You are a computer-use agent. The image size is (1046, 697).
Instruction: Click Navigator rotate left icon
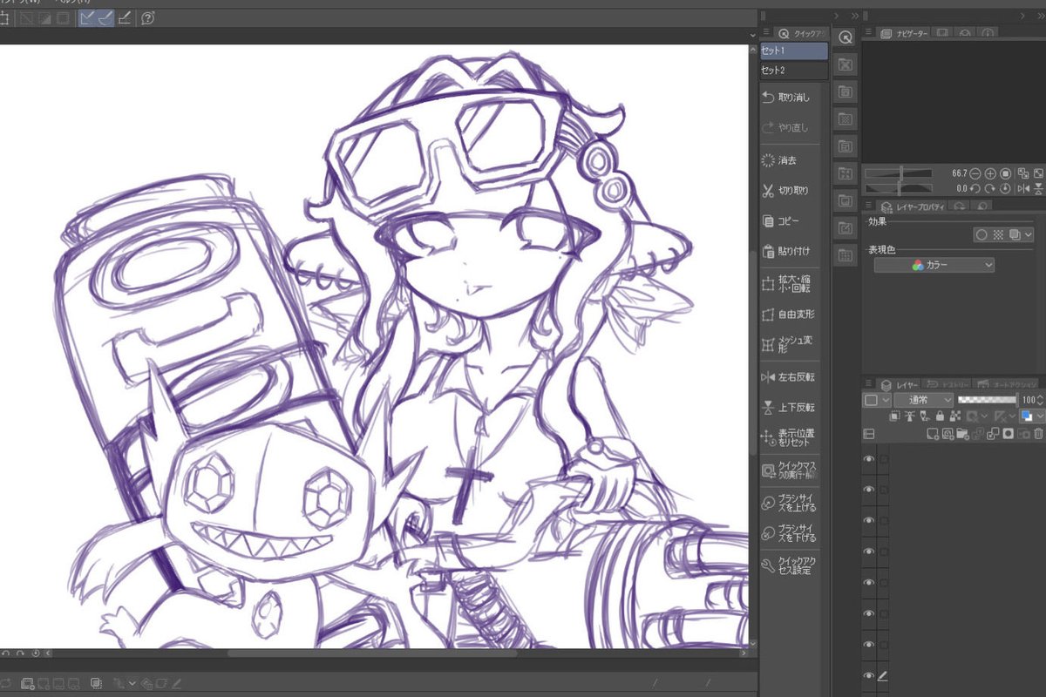pyautogui.click(x=975, y=188)
